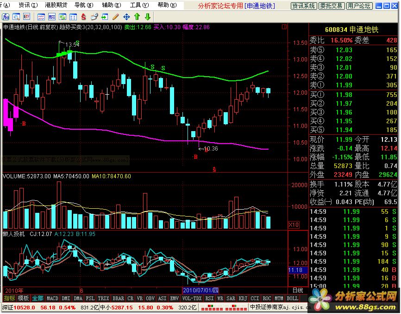Click the 资讯系统 button

coord(304,6)
